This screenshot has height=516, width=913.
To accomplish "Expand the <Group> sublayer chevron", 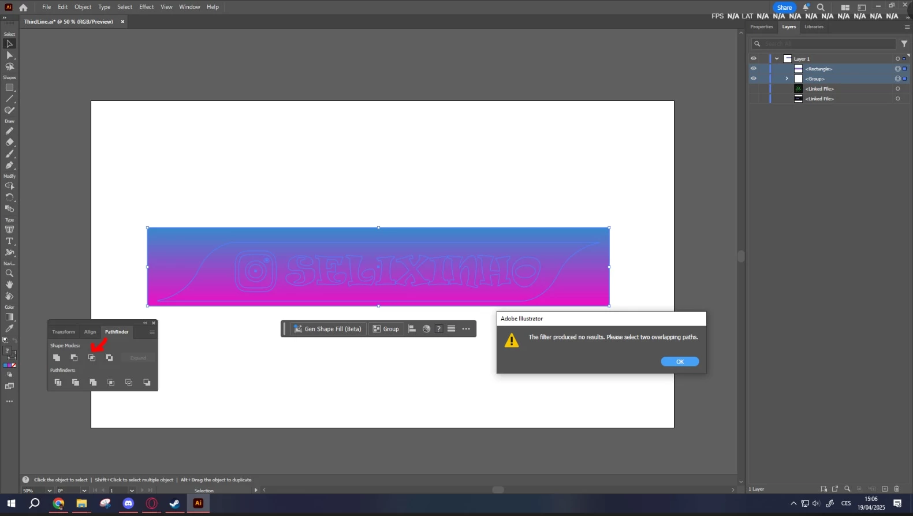I will pyautogui.click(x=787, y=78).
